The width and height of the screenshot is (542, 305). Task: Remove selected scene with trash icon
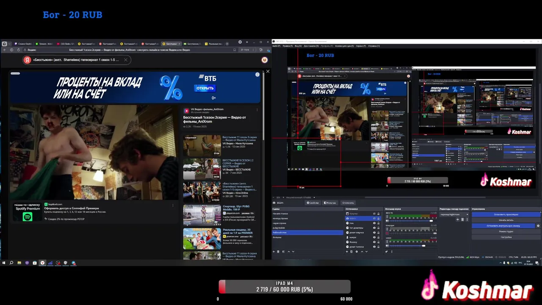tap(278, 251)
